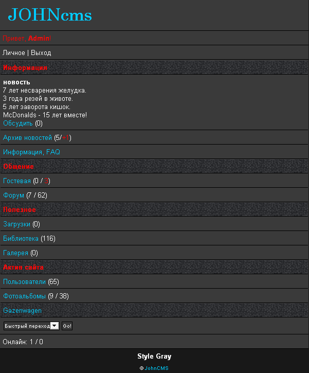Open the Информация, FAQ page

click(31, 152)
